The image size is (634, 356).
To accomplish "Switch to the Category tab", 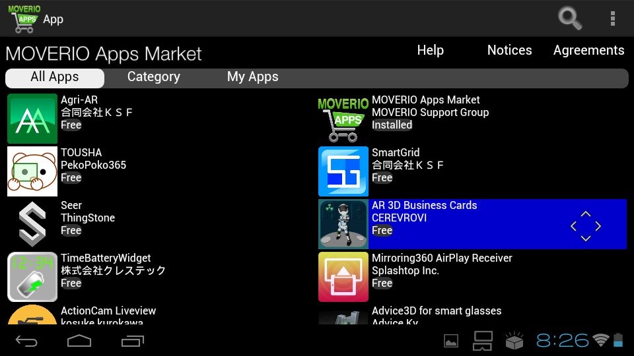I will click(154, 77).
